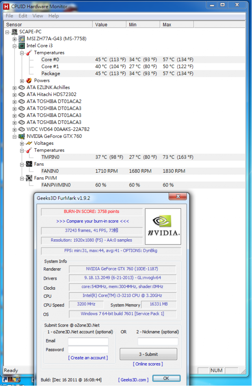Click the 3 - Submit button

point(148,354)
